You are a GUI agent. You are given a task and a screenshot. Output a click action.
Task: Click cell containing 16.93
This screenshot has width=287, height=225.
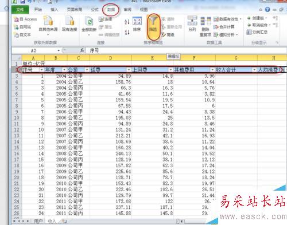195,136
